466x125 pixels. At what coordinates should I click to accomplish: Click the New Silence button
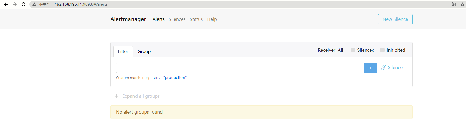pyautogui.click(x=395, y=19)
